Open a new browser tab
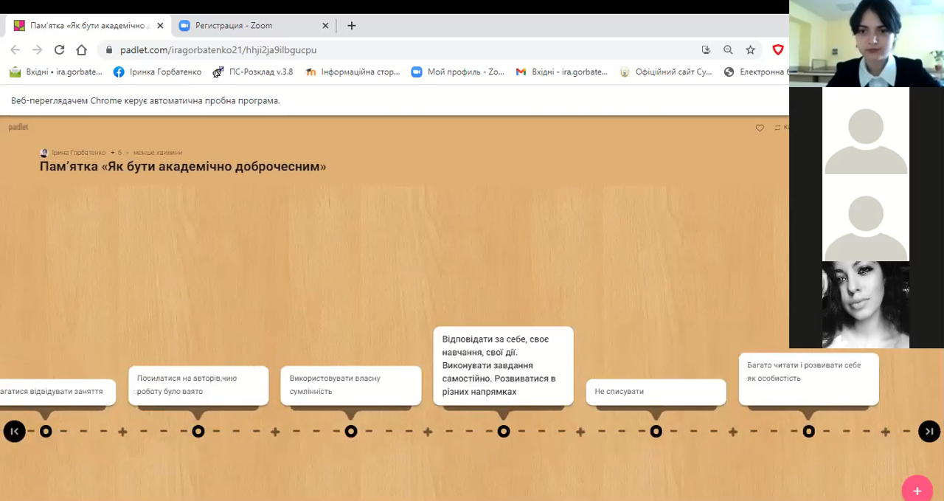 pos(352,25)
